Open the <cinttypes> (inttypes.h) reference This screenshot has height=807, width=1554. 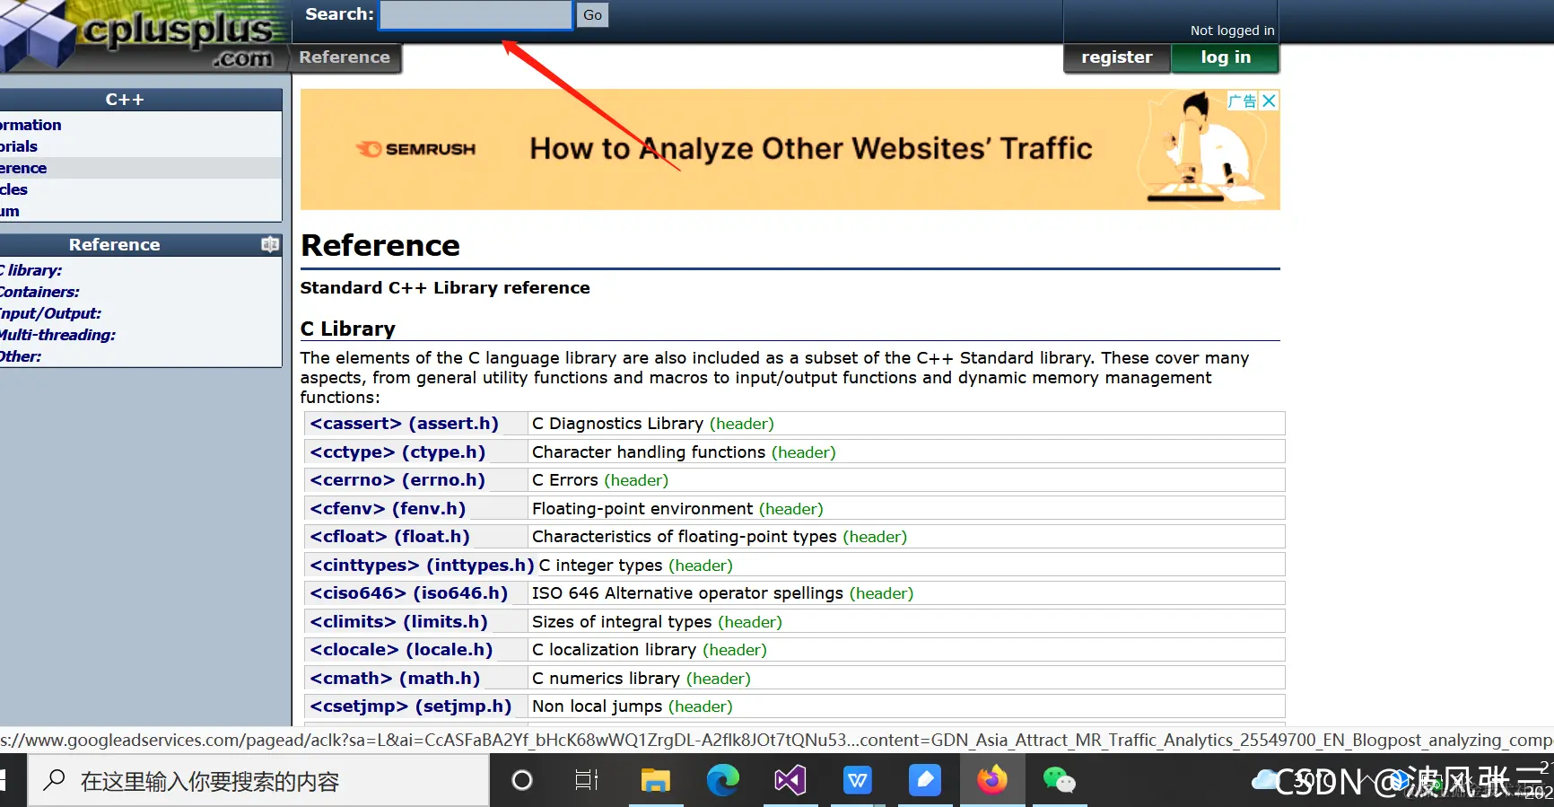click(422, 566)
